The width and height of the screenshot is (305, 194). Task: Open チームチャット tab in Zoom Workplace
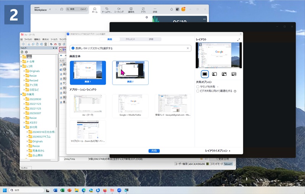(x=107, y=10)
